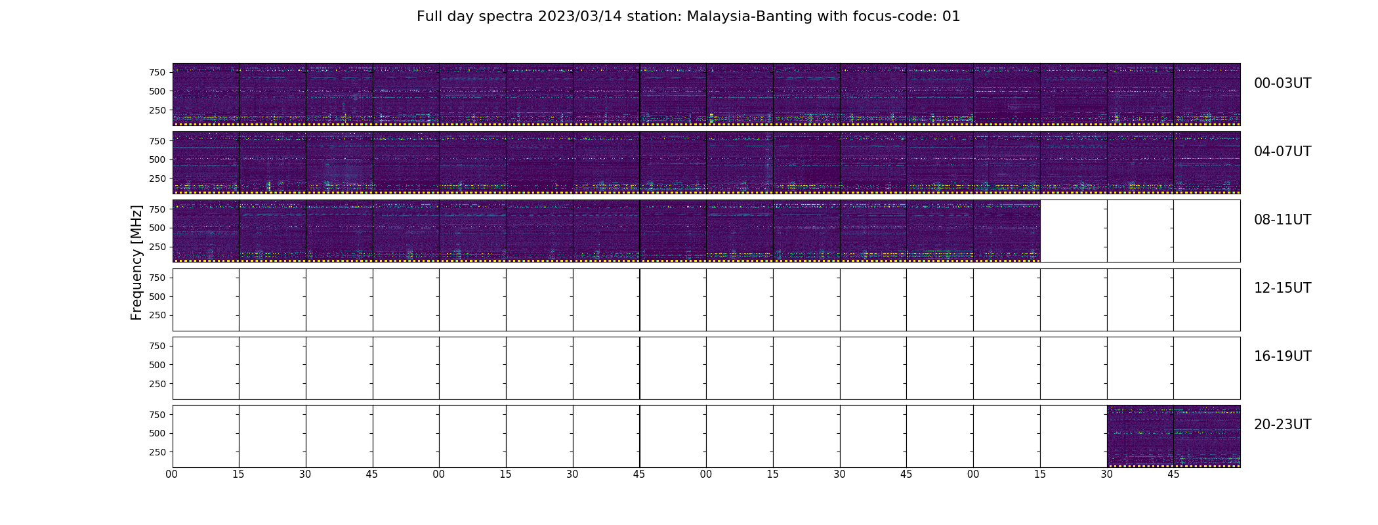Click the spectrogram data block in the 20-23UT row
The image size is (1378, 525).
pyautogui.click(x=1173, y=436)
